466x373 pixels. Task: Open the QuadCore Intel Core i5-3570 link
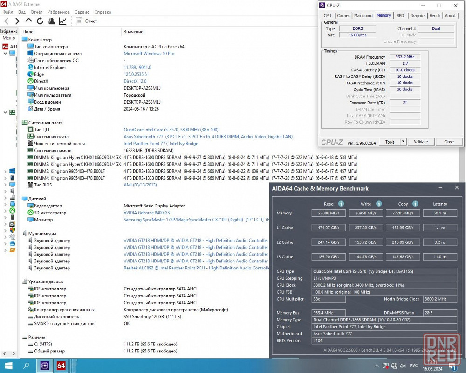(x=171, y=130)
